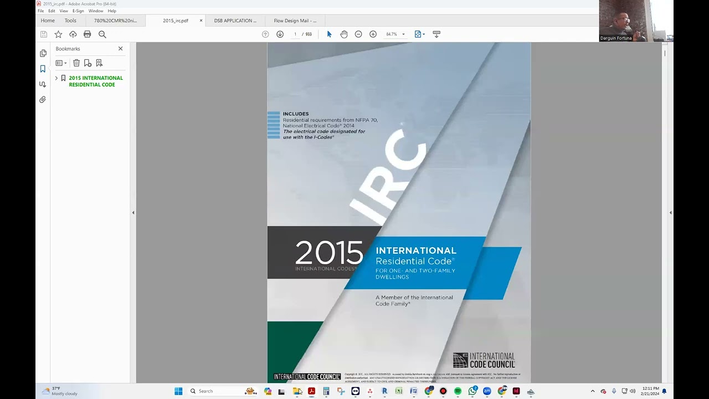Print the document with the printer icon
Screen dimensions: 709x399
coord(87,34)
